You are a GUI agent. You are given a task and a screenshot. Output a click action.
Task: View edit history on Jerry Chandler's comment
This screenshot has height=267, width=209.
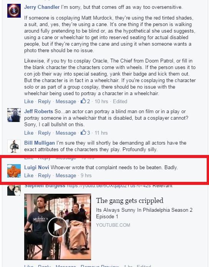click(120, 102)
